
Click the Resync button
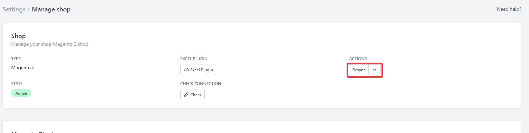click(359, 70)
